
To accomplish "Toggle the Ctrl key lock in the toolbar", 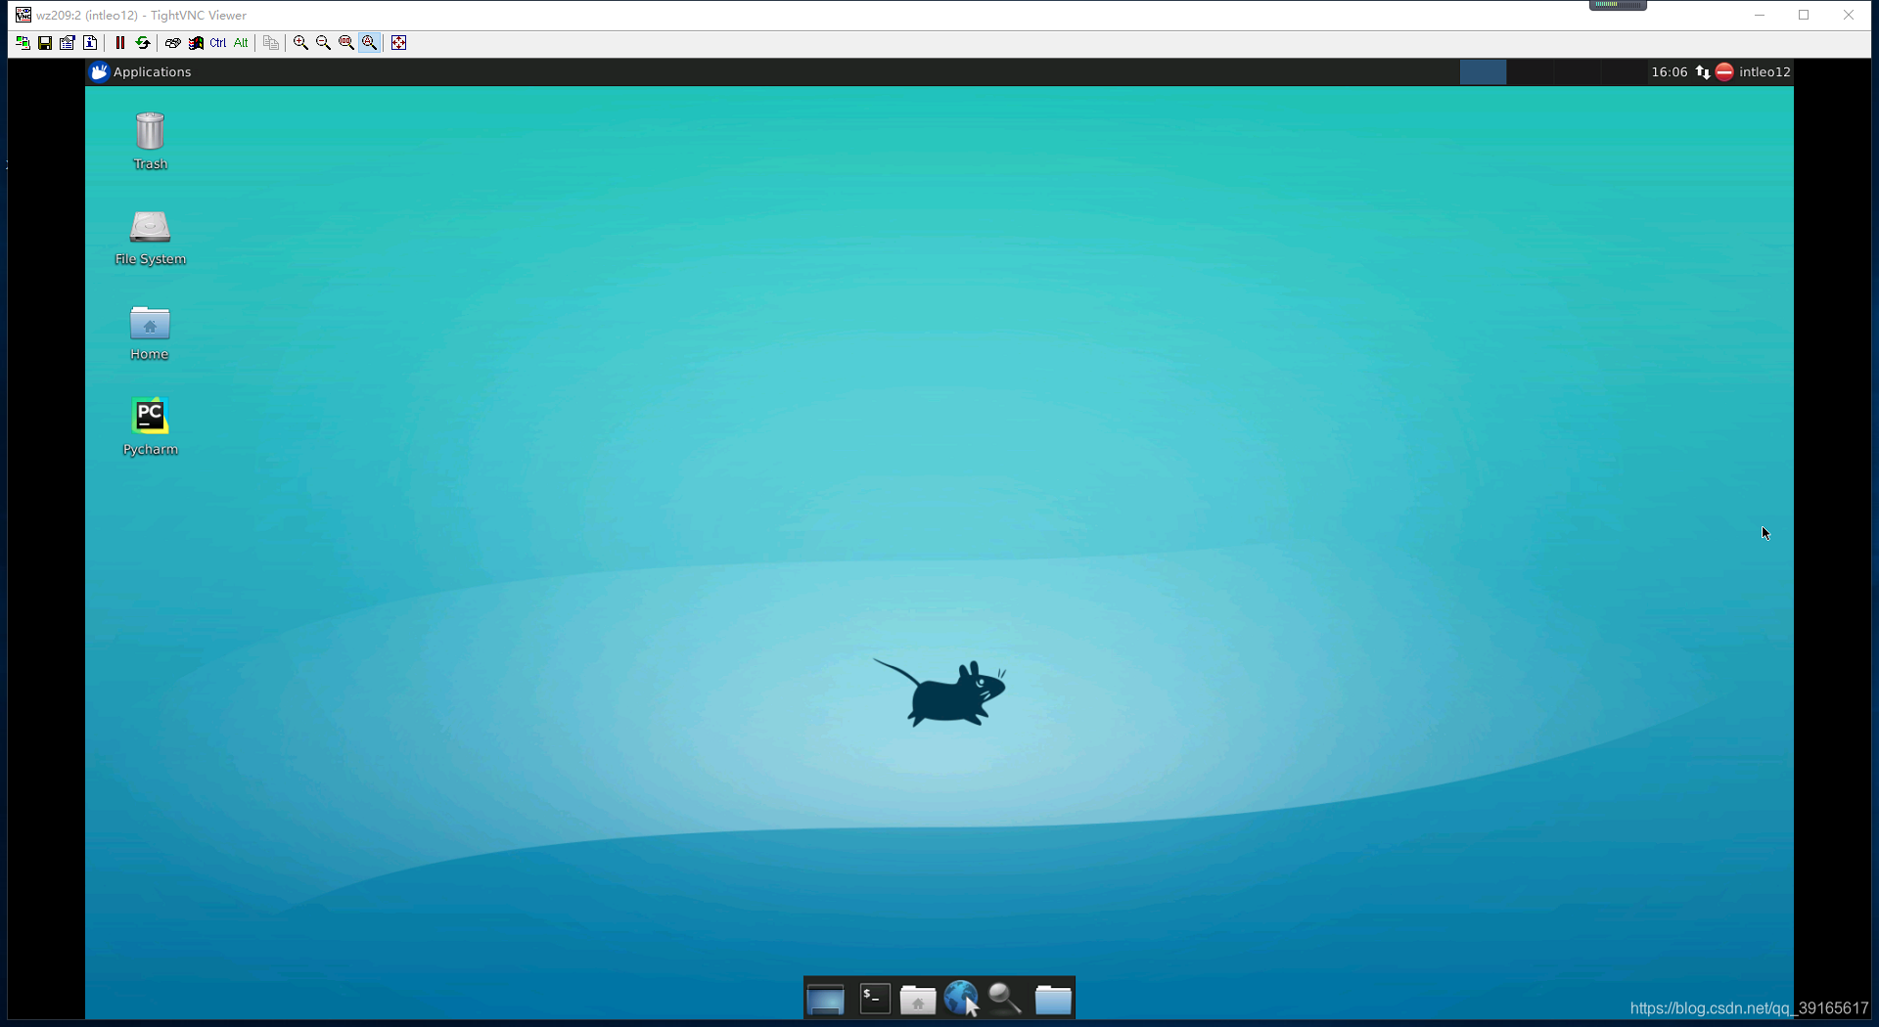I will coord(218,43).
